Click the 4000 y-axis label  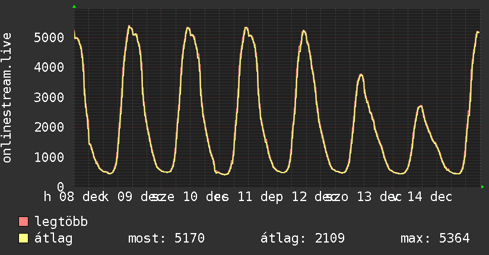[49, 68]
